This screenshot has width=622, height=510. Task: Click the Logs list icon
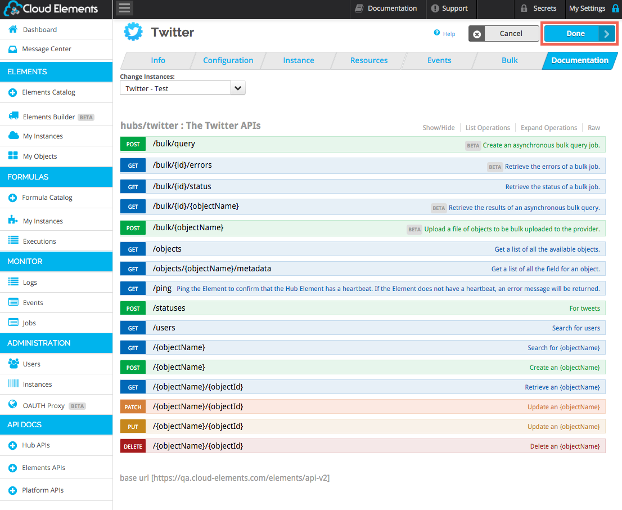(x=13, y=281)
